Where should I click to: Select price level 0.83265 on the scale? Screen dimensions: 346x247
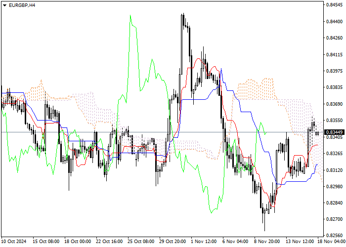click(x=335, y=154)
